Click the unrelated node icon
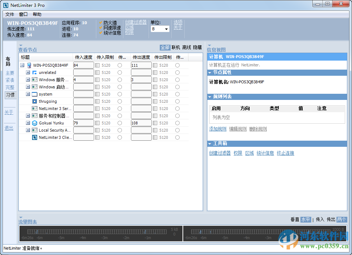 (x=35, y=72)
